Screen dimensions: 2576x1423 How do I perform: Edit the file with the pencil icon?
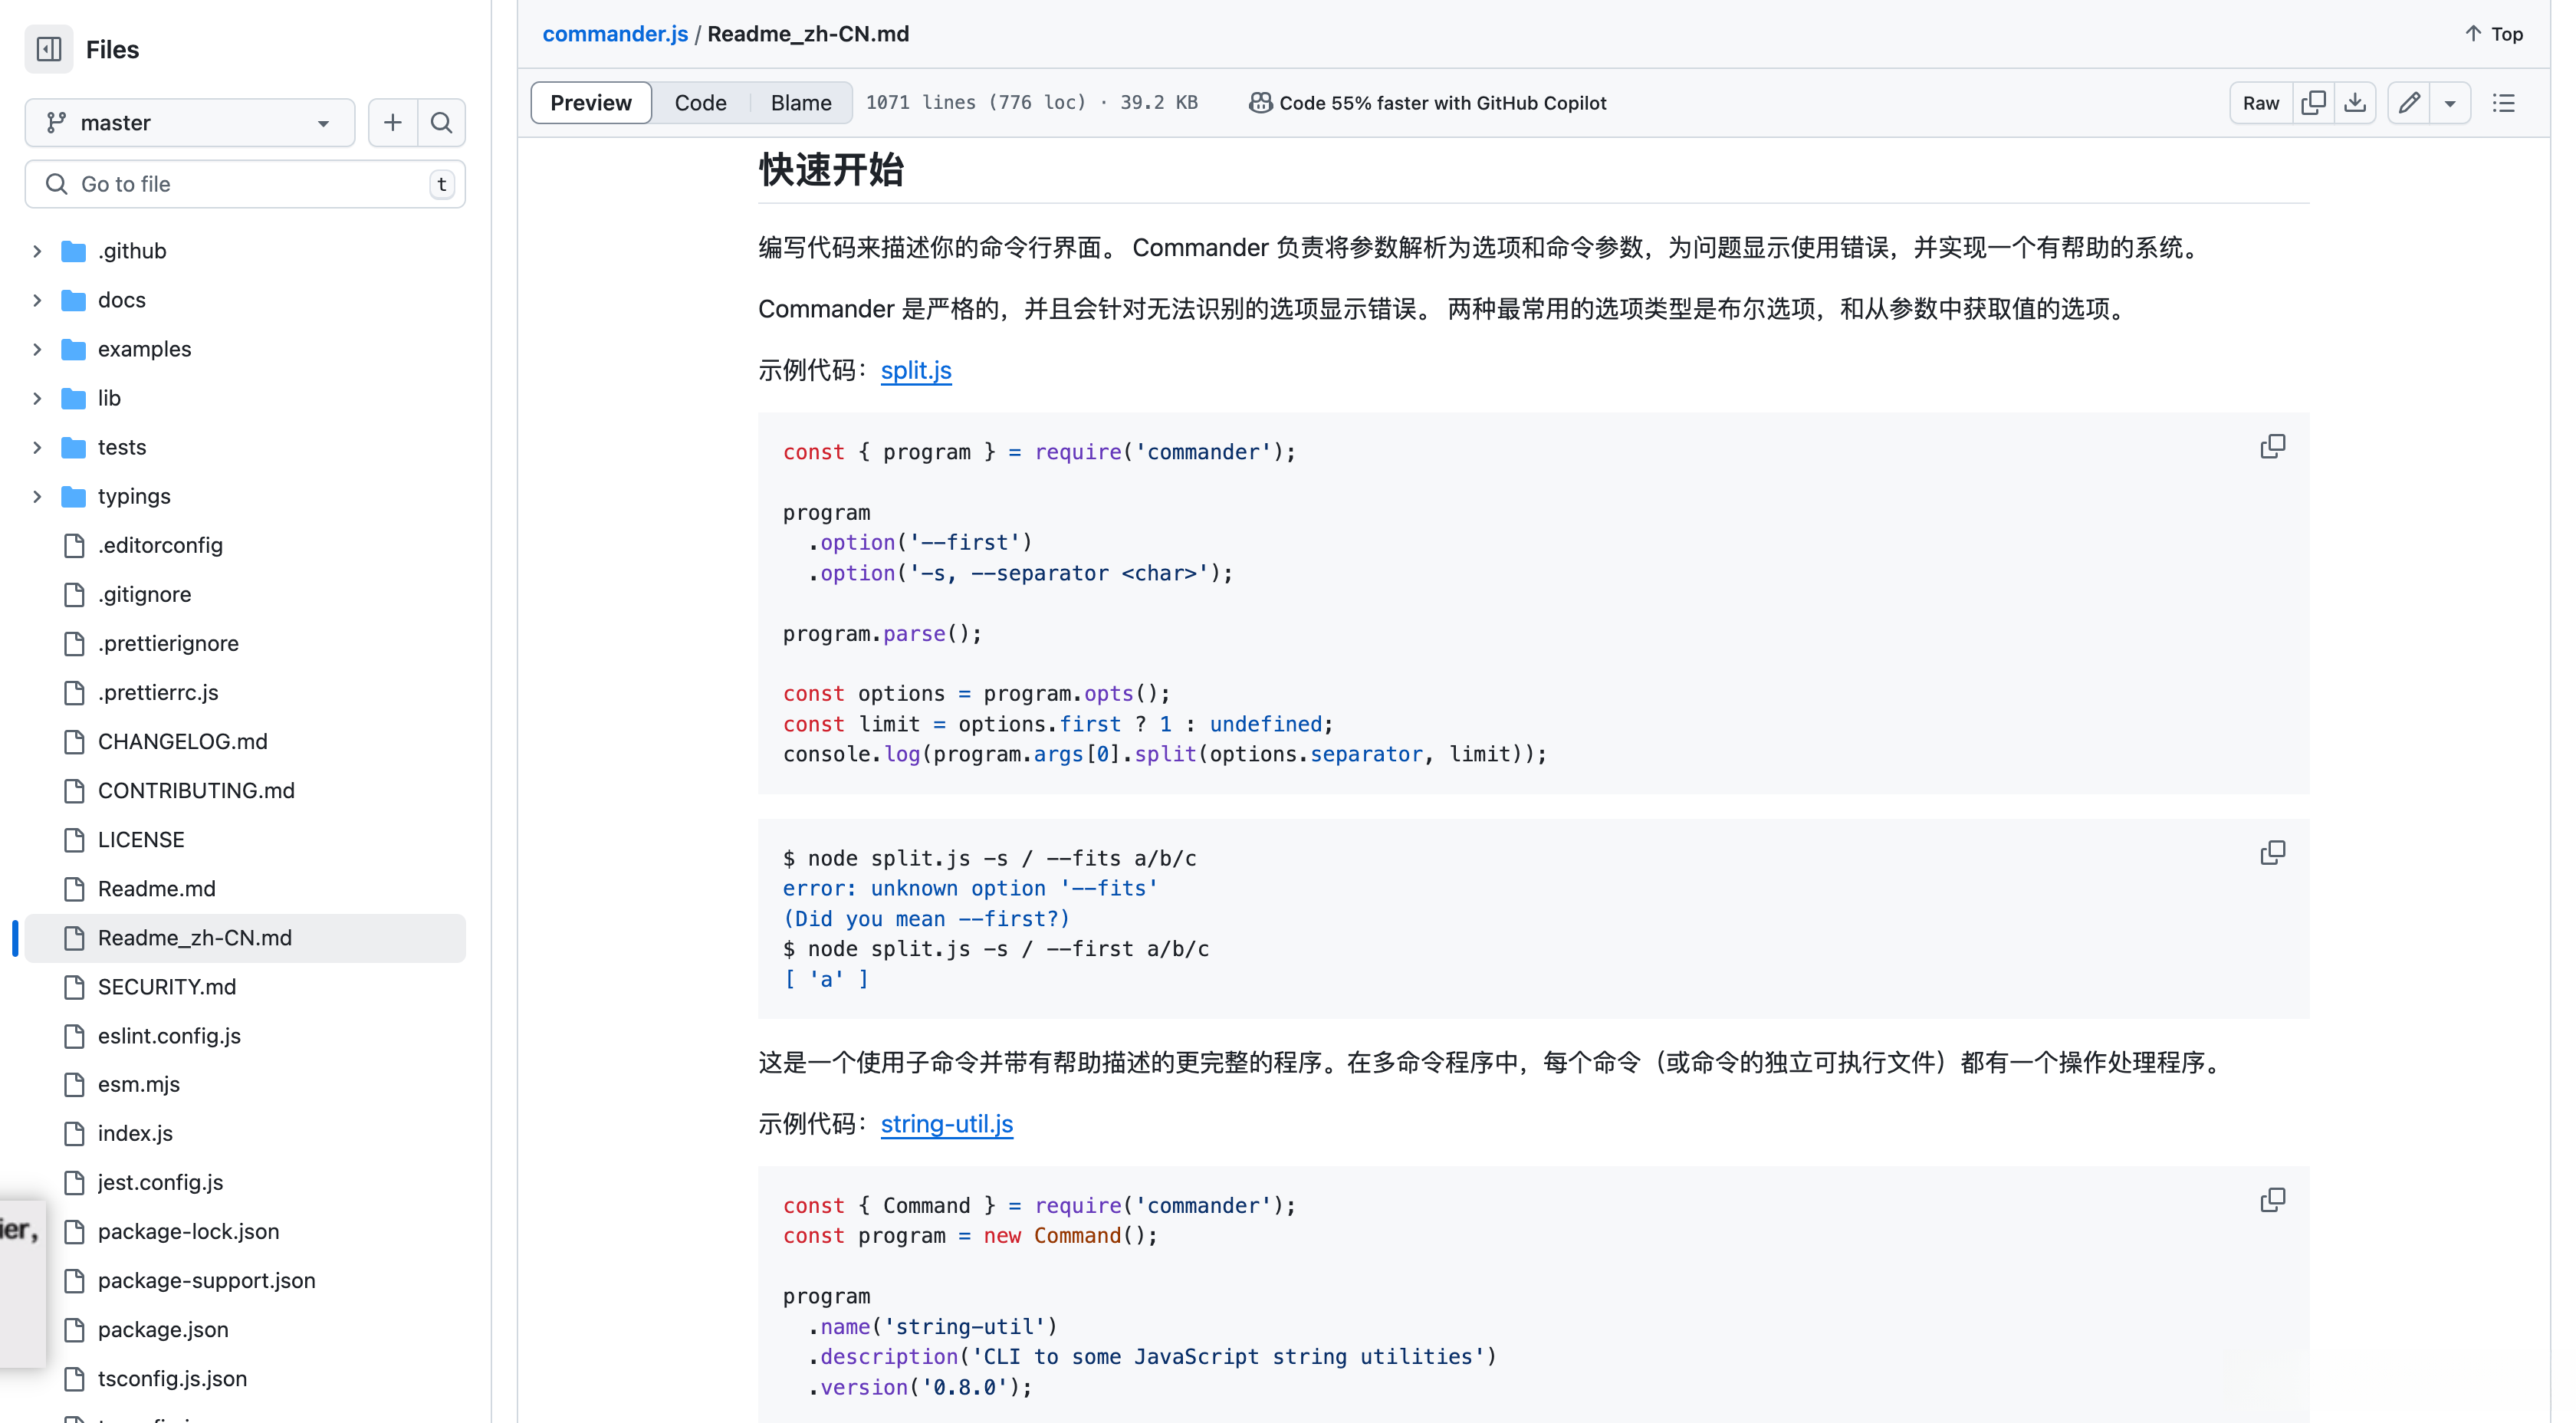(2409, 102)
